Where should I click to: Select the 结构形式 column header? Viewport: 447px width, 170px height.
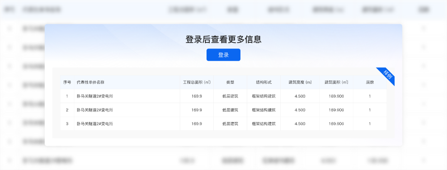pos(264,82)
